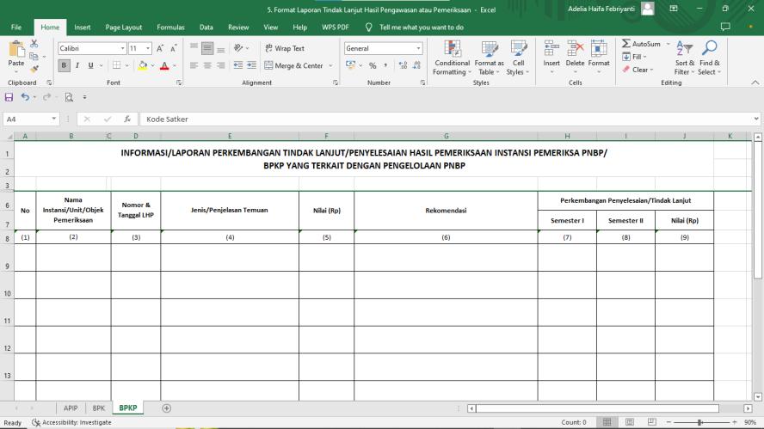Open the Clear dropdown
Screen dimensions: 764x429
pyautogui.click(x=638, y=70)
